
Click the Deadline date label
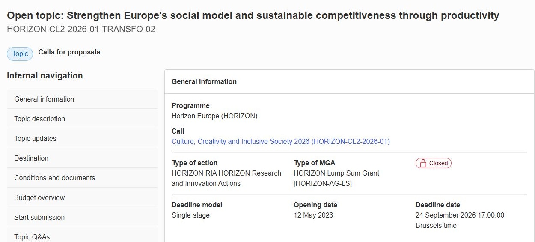tap(438, 205)
